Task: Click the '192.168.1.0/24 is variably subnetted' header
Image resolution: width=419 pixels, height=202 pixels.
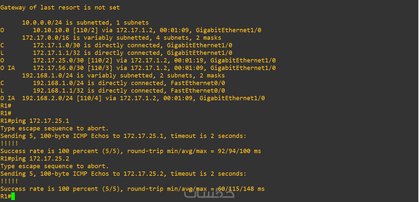Action: click(x=123, y=76)
